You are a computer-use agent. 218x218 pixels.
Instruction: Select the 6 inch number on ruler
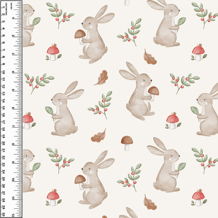coord(13,108)
